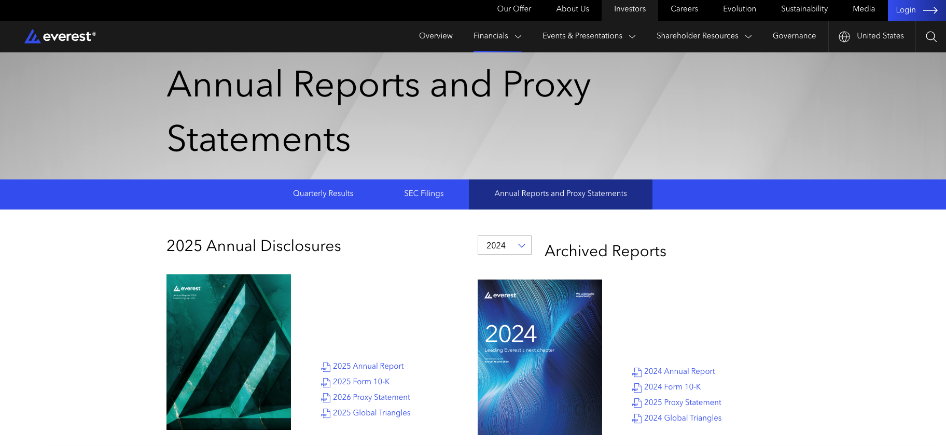Click PDF icon beside 2024 Annual Report
Image resolution: width=946 pixels, height=446 pixels.
click(637, 372)
